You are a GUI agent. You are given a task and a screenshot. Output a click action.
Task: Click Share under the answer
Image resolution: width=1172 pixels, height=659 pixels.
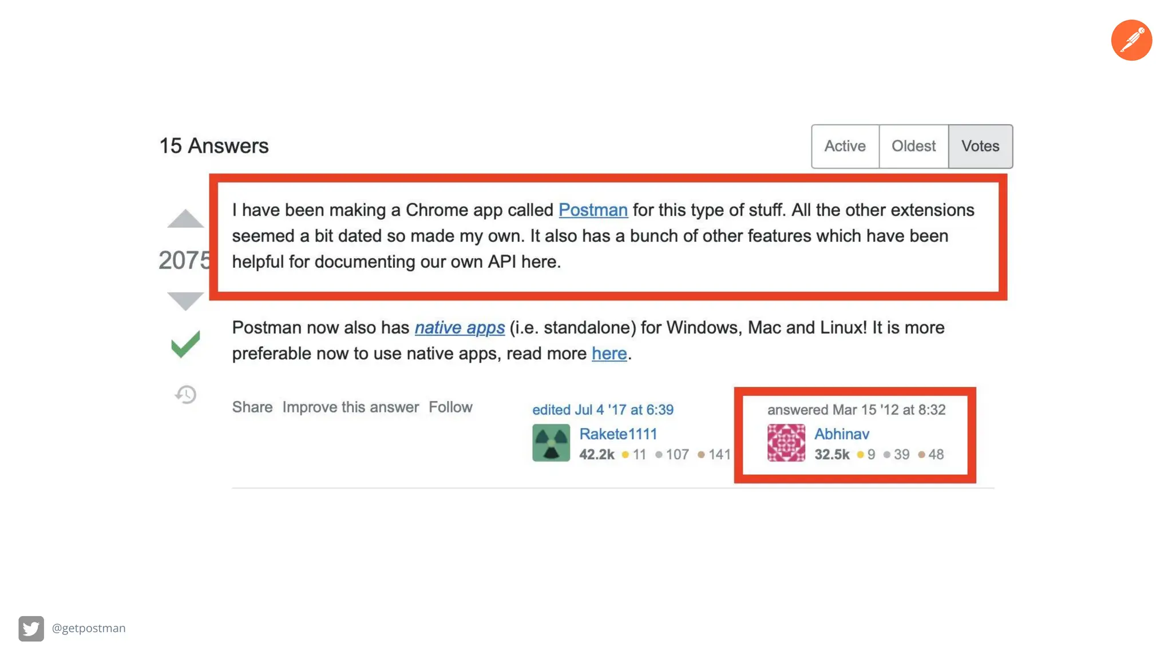pos(252,407)
